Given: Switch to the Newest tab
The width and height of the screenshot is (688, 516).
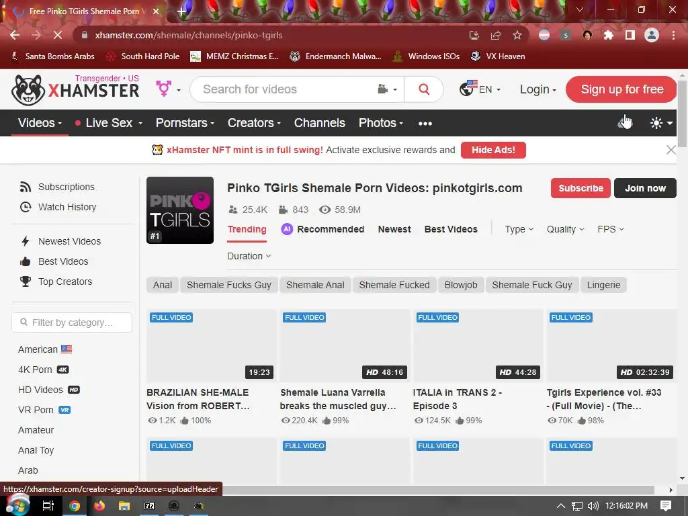Looking at the screenshot, I should [x=394, y=229].
